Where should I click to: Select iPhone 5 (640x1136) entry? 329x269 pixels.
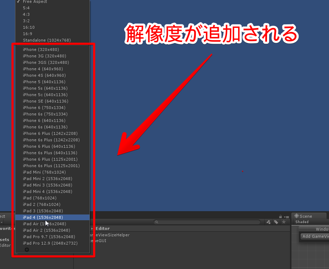(53, 82)
